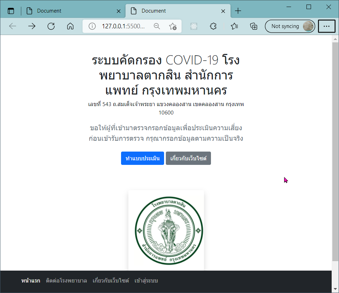Click the scrollbar up arrow
Screen dimensions: 339x293
[x=335, y=39]
